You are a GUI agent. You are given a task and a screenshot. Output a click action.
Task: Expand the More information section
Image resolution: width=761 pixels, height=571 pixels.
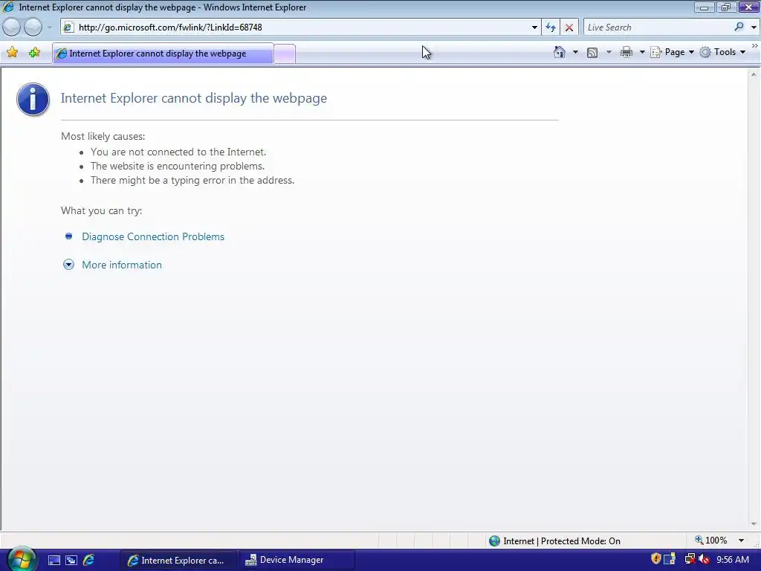[x=68, y=265]
